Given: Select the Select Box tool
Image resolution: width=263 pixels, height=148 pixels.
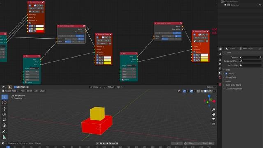Looking at the screenshot, I should (x=5, y=97).
